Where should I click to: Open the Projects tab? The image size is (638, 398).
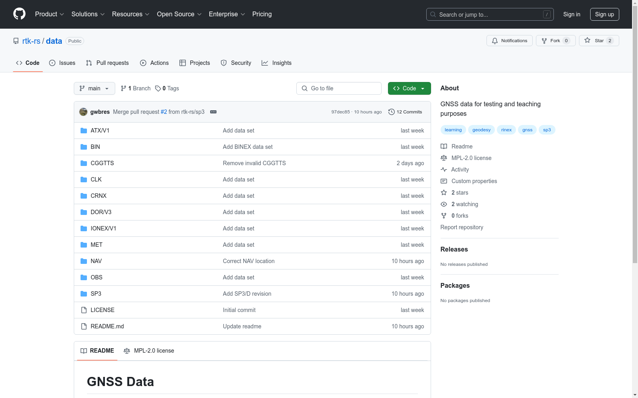[x=195, y=63]
